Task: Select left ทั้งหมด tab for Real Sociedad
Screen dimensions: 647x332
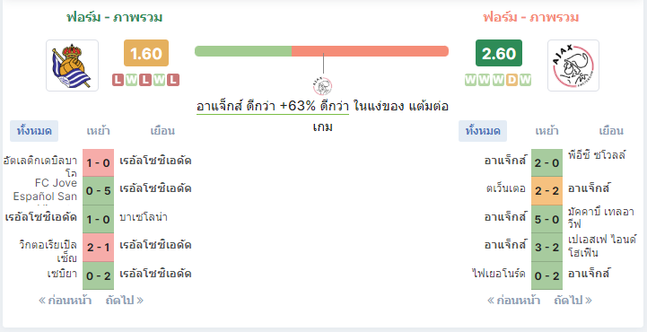Action: pos(34,131)
